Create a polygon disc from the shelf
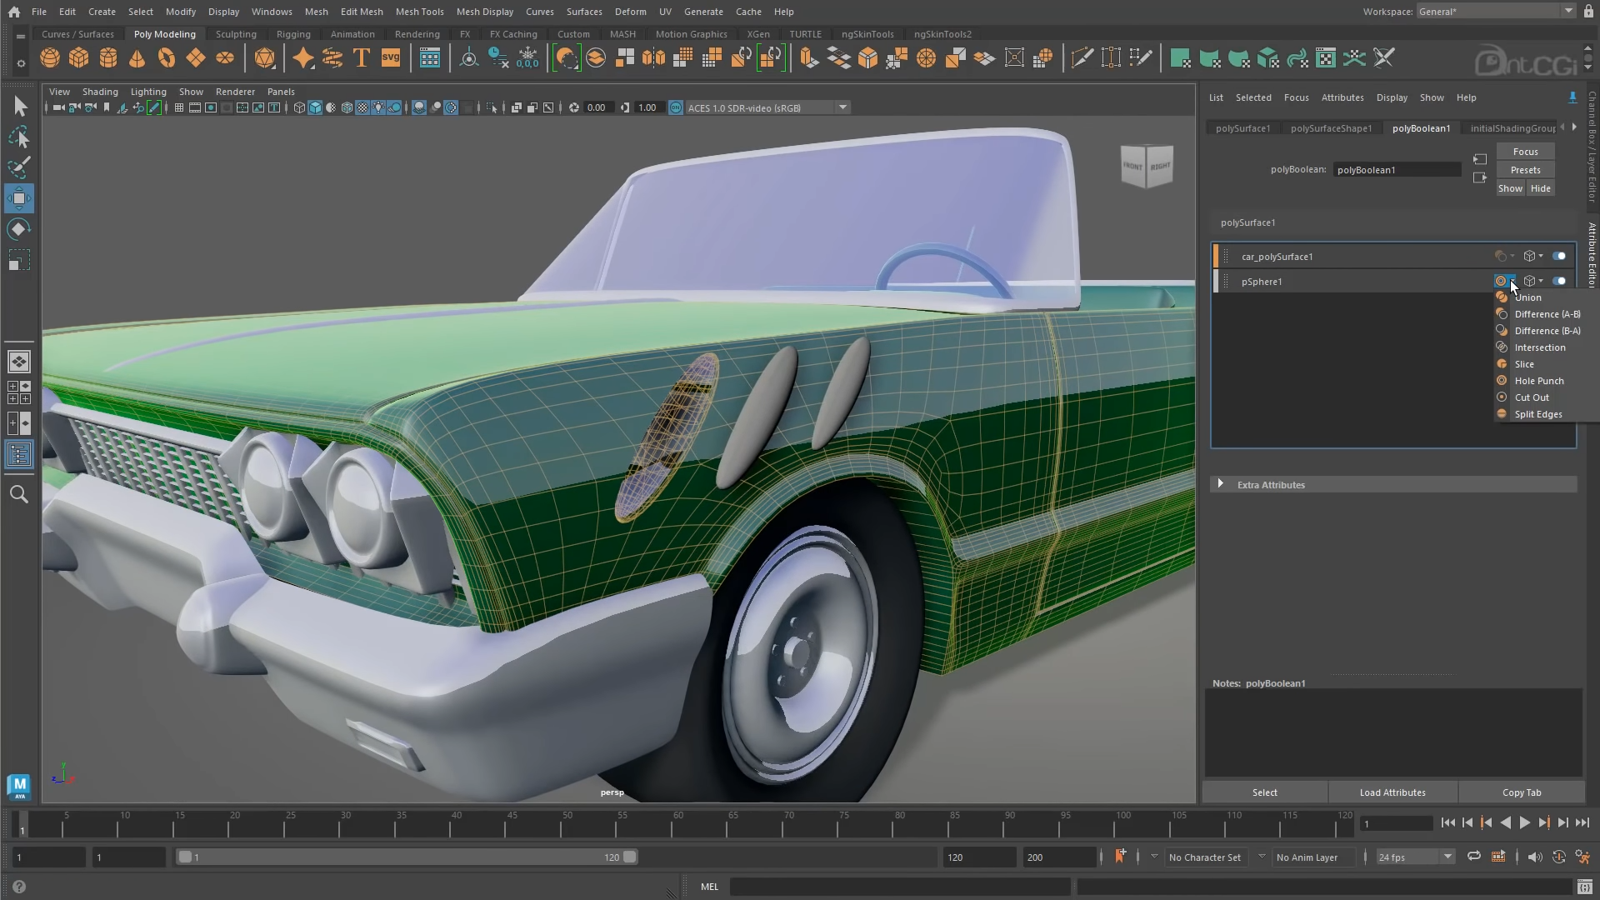Screen dimensions: 1600x900 tap(225, 58)
